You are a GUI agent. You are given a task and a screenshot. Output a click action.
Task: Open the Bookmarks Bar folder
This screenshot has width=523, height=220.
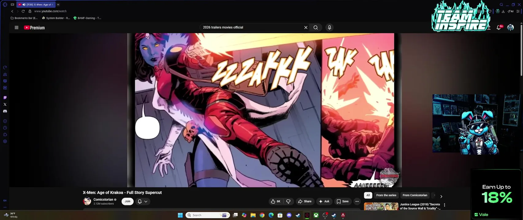coord(24,18)
